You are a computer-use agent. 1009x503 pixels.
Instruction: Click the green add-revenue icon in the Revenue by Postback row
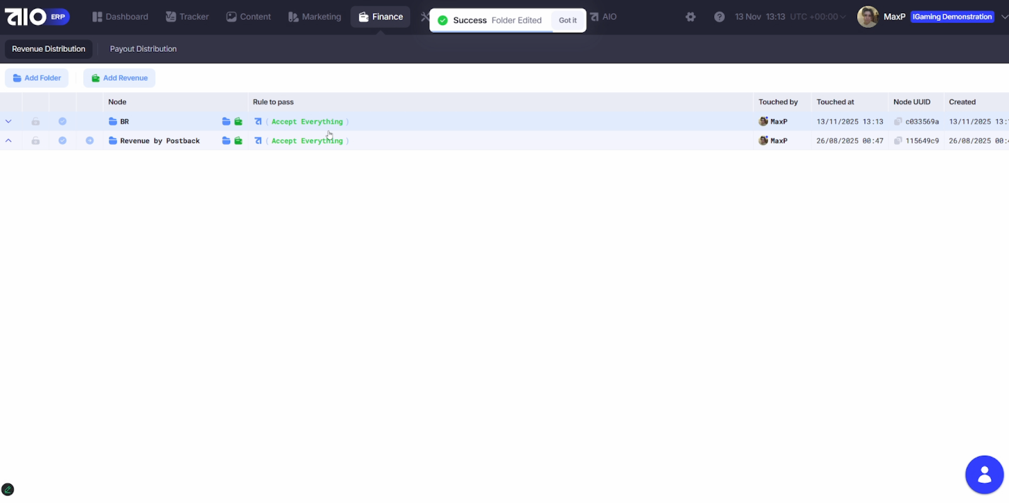click(x=238, y=141)
